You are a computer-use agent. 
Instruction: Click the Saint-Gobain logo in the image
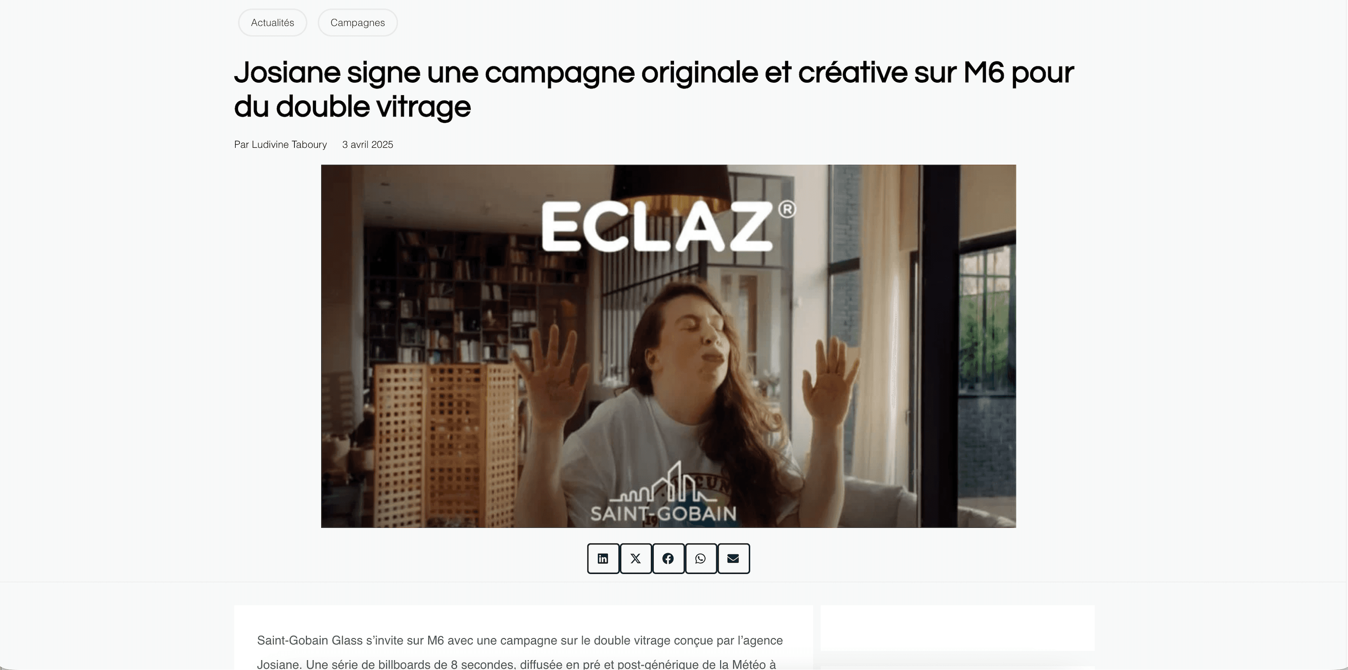pyautogui.click(x=663, y=493)
